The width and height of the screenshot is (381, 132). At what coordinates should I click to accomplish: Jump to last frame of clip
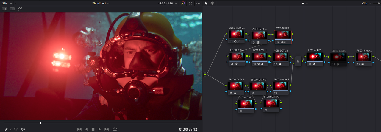(x=107, y=129)
